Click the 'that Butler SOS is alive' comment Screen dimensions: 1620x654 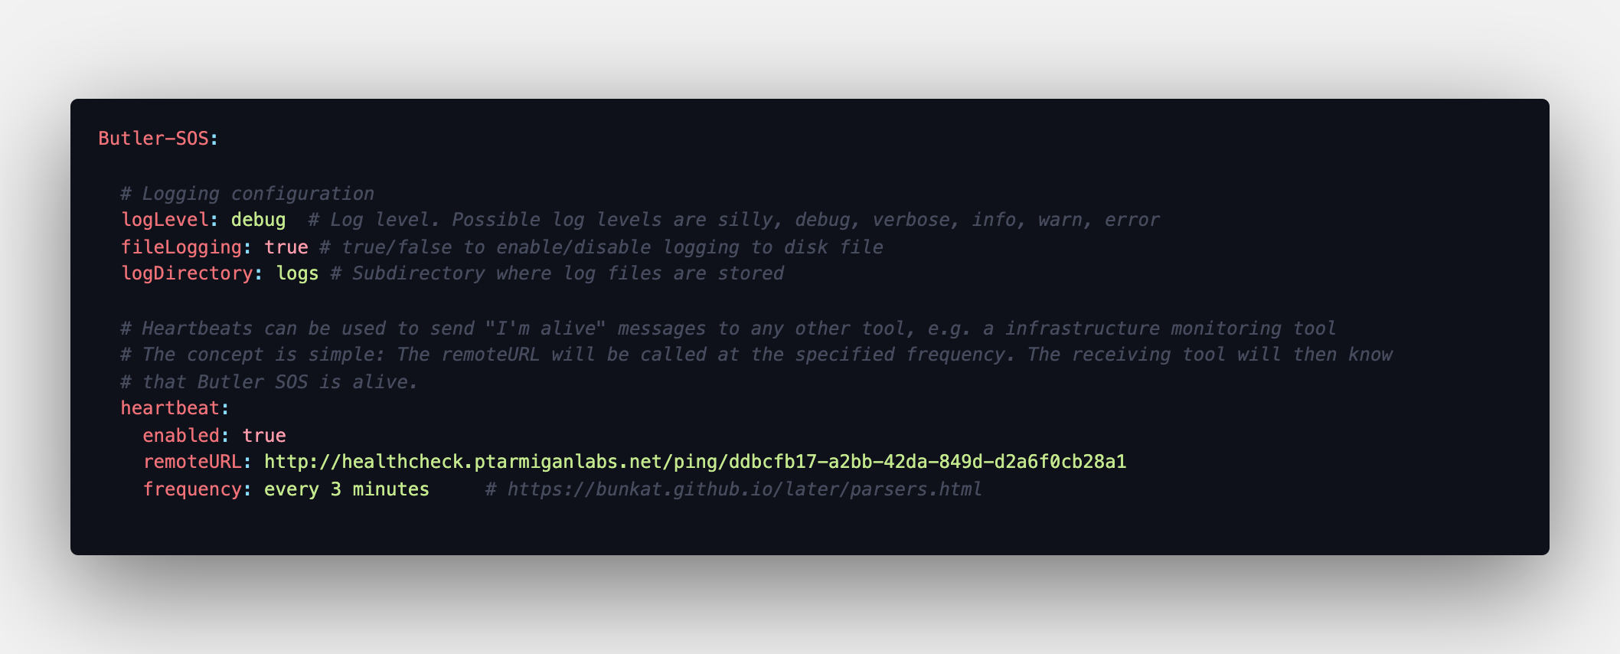(x=269, y=382)
